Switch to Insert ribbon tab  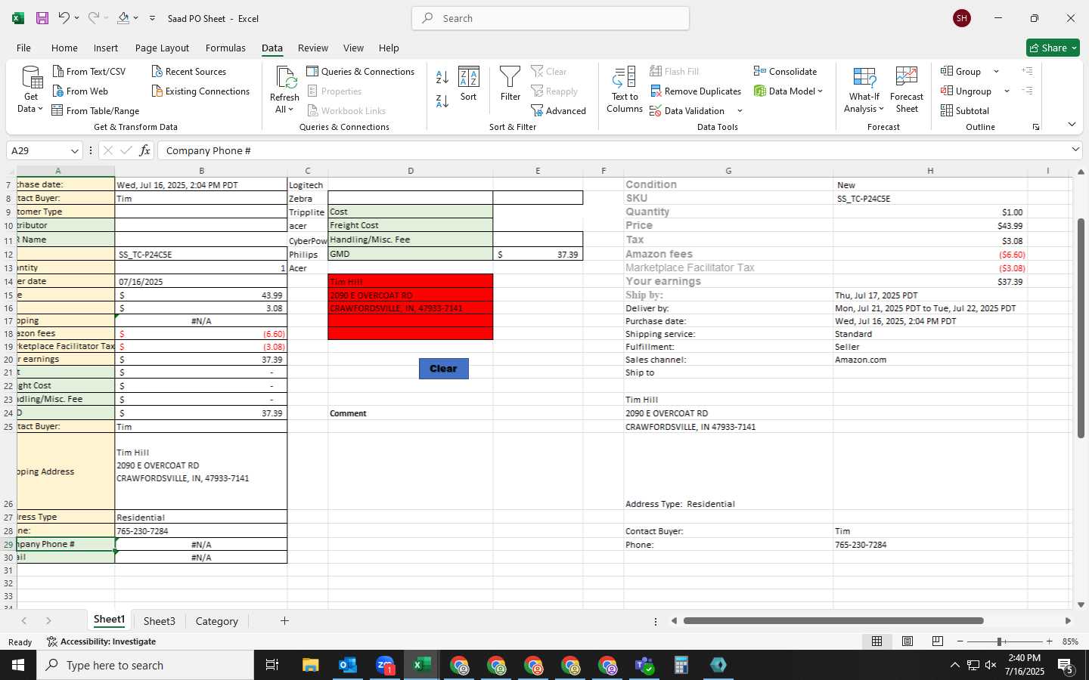[106, 48]
